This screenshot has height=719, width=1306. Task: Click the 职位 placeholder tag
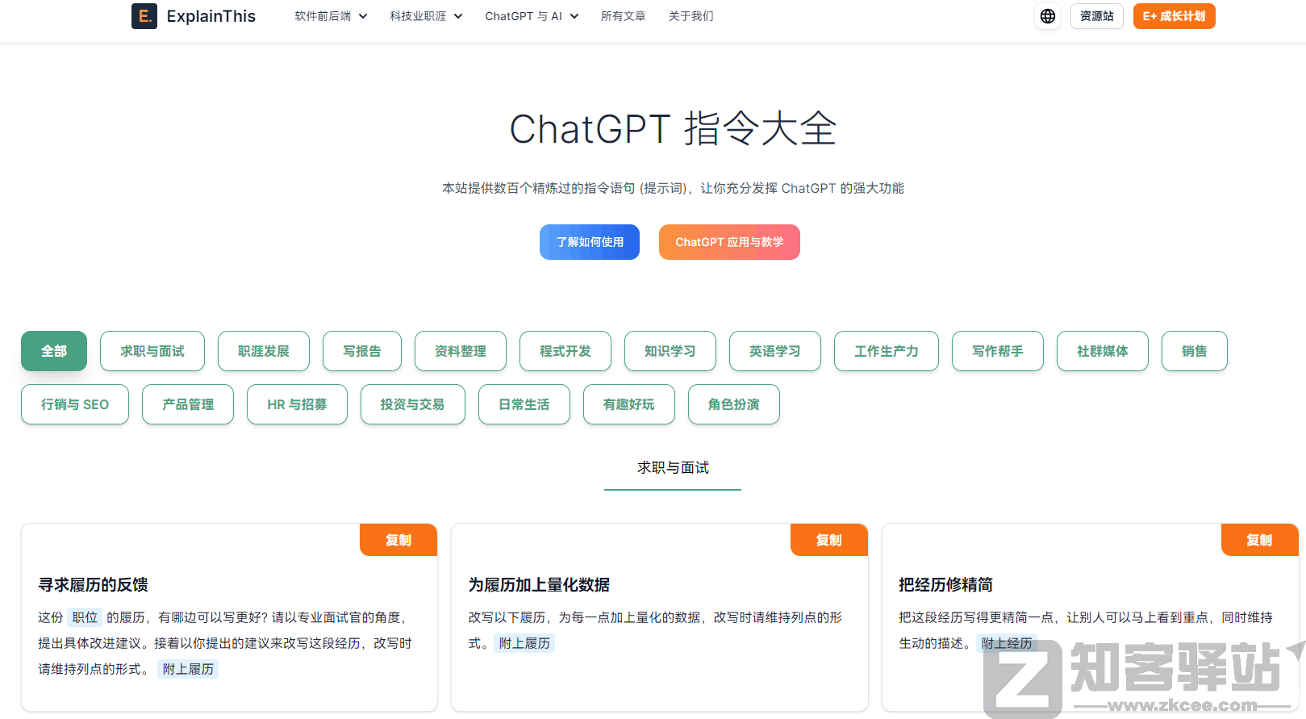click(x=85, y=617)
